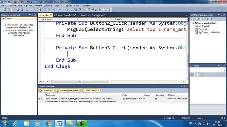
Task: Collapse the Button2_Click sub outline
Action: (x=43, y=23)
